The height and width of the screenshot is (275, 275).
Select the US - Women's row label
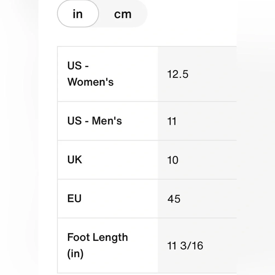click(x=90, y=74)
